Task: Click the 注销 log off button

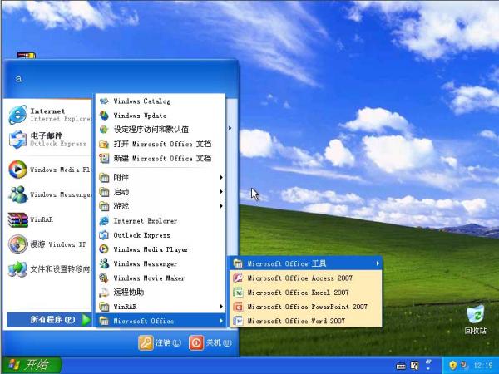Action: click(x=160, y=342)
